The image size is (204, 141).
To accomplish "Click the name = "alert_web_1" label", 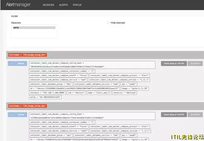I will pos(99,93).
